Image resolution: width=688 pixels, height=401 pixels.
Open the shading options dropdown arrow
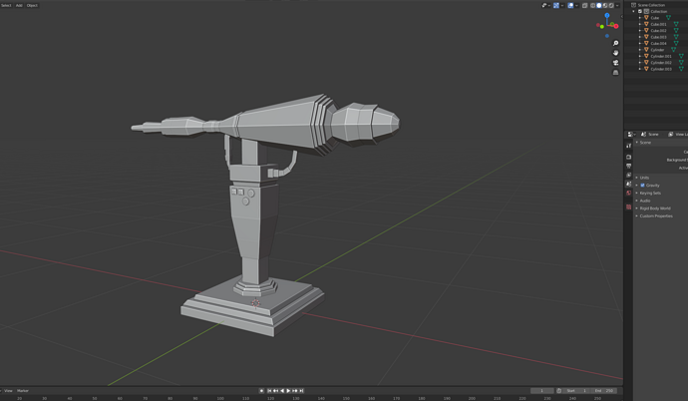617,5
